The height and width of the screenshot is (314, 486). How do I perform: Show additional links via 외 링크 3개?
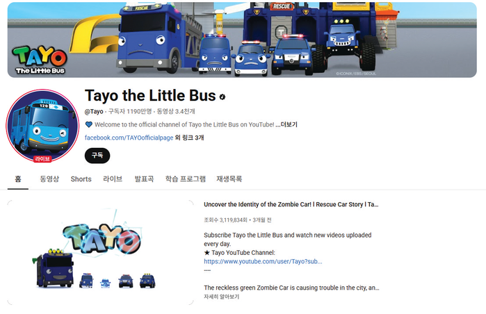click(189, 138)
